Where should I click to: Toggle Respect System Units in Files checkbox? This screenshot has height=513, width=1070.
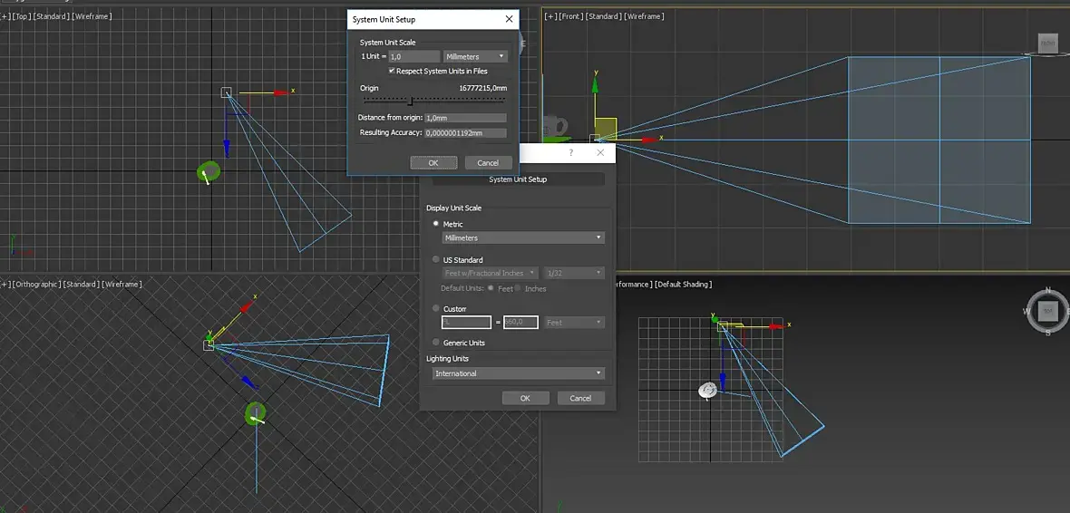click(x=392, y=71)
